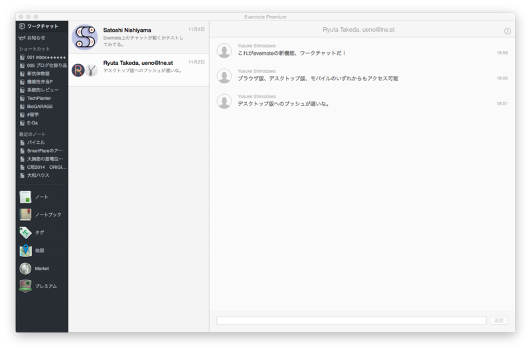Focus the chat message input field
This screenshot has height=351, width=531.
click(x=351, y=321)
